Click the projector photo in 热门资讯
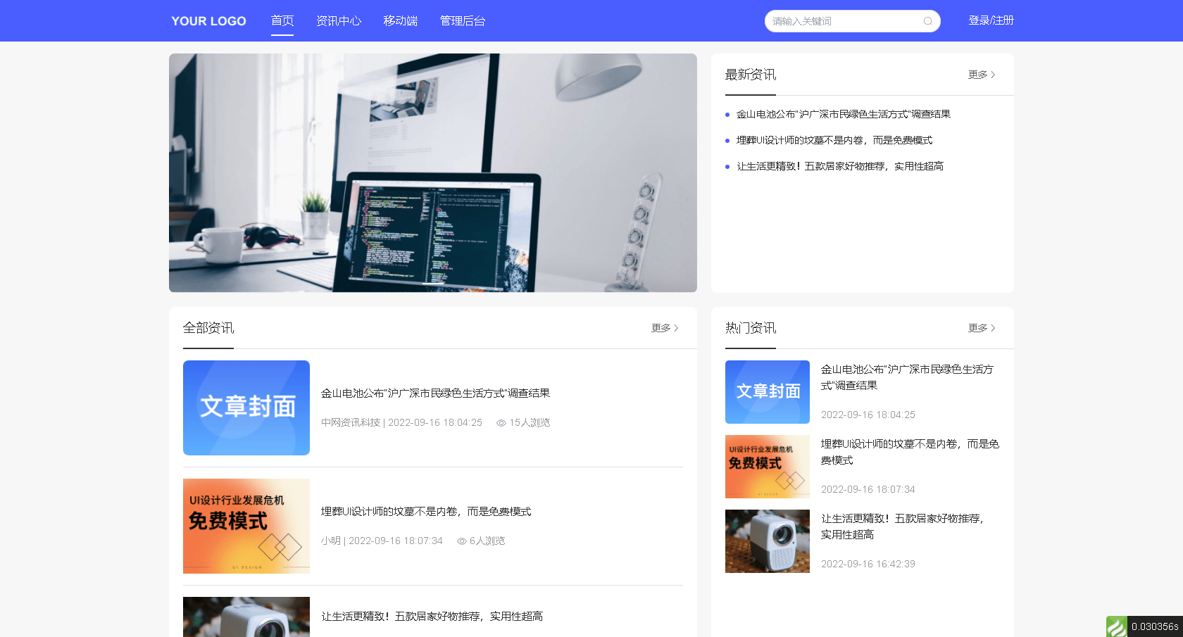Viewport: 1183px width, 637px height. [767, 541]
